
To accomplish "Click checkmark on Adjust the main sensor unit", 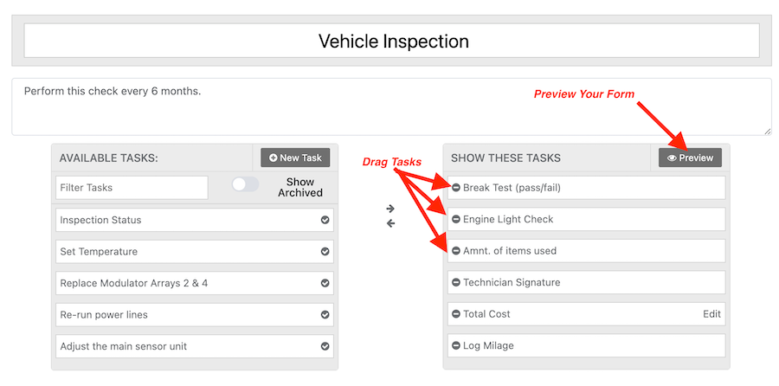I will click(325, 346).
